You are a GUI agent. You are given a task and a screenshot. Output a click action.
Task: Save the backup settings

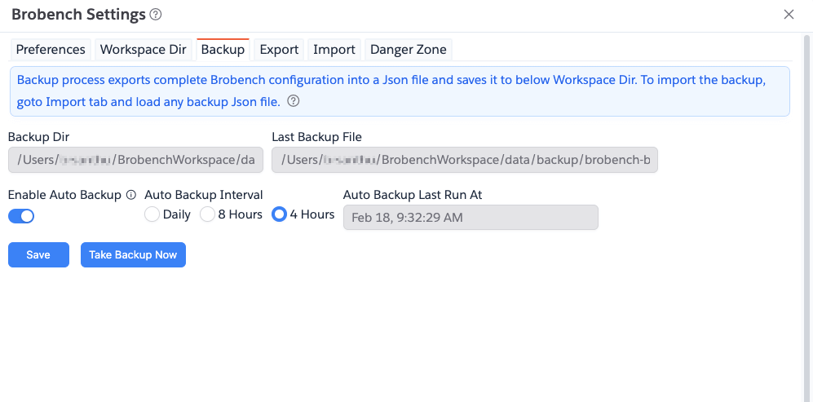38,254
